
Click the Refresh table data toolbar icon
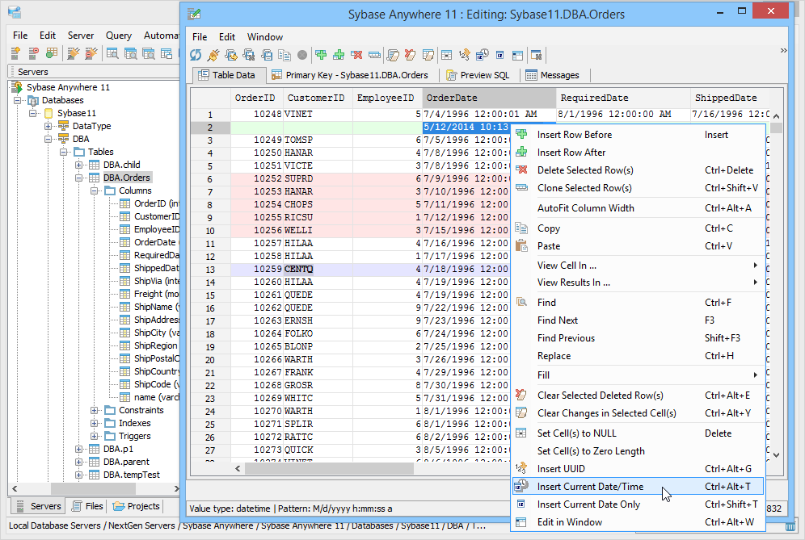[196, 55]
